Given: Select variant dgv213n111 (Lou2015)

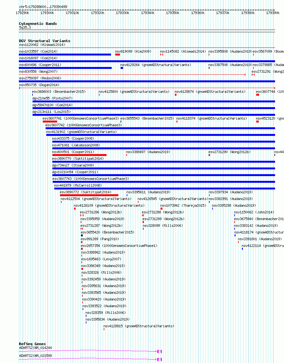Looking at the screenshot, I should 51,112.
